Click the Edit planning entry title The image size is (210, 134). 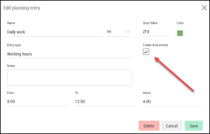point(22,8)
